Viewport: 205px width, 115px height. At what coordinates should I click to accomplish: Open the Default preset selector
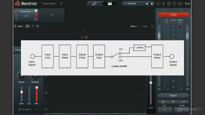tap(132, 4)
